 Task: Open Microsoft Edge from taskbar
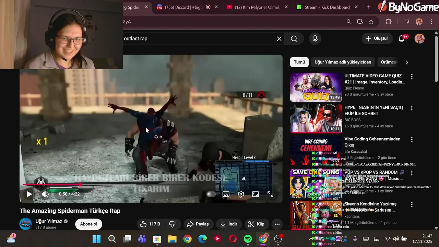202,239
